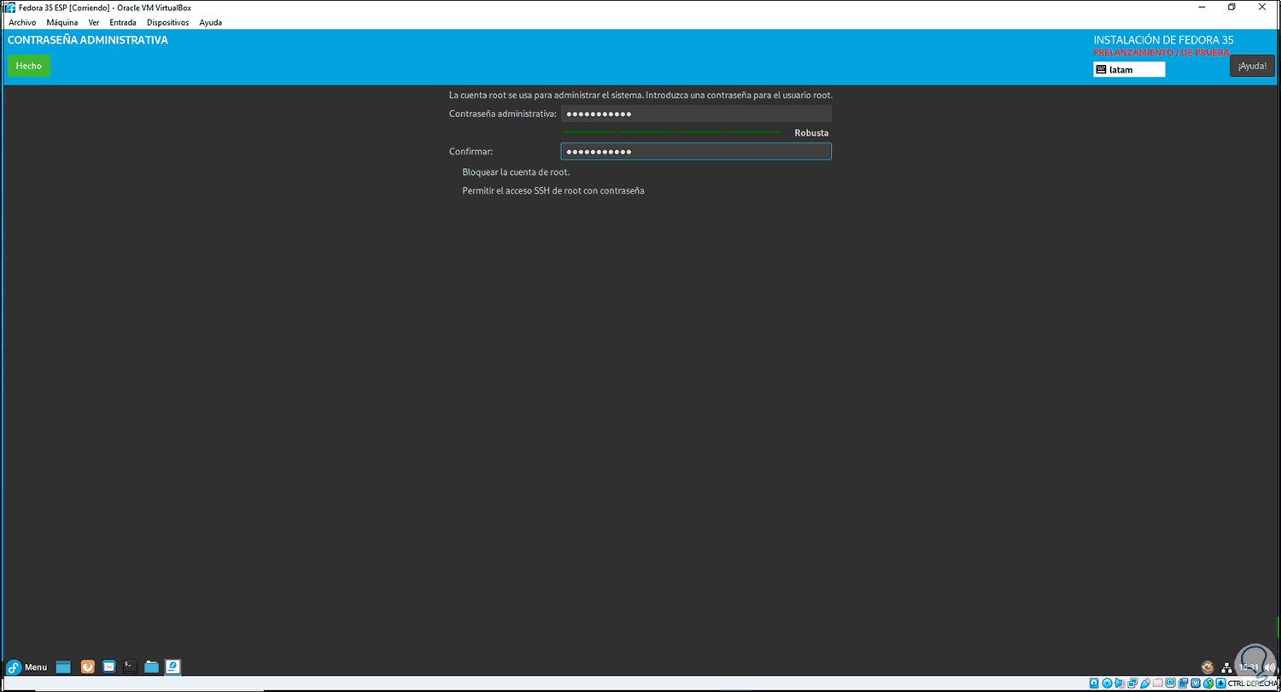Open the file manager folder icon
1281x692 pixels.
tap(152, 666)
